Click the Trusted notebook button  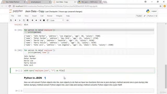(x=139, y=16)
